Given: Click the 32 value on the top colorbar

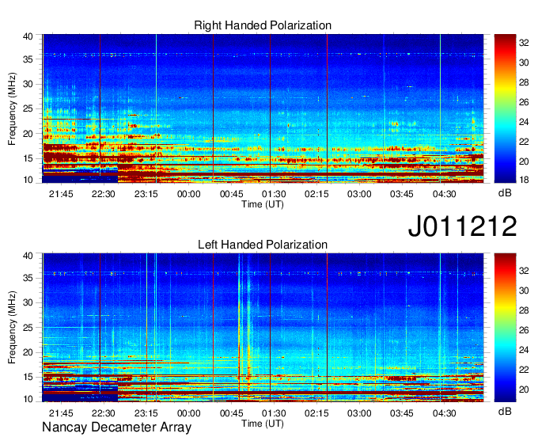Looking at the screenshot, I should (x=524, y=43).
